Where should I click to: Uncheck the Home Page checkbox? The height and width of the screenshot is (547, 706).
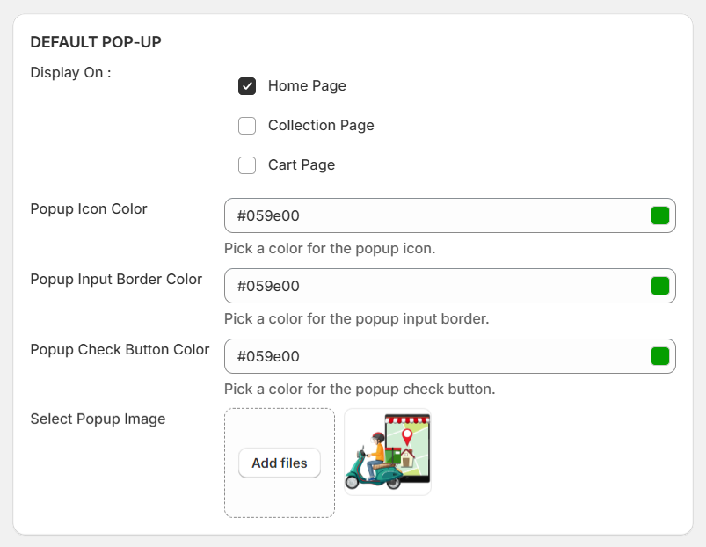coord(247,86)
